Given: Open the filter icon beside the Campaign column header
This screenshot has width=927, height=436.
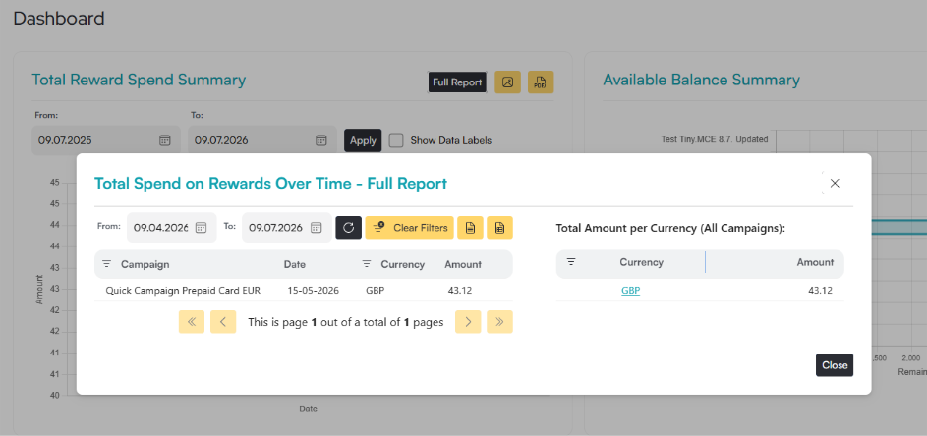Looking at the screenshot, I should point(107,264).
